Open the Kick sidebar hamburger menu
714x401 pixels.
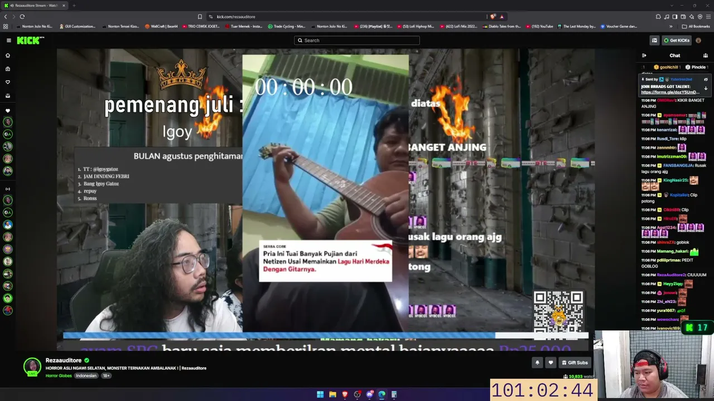point(9,40)
